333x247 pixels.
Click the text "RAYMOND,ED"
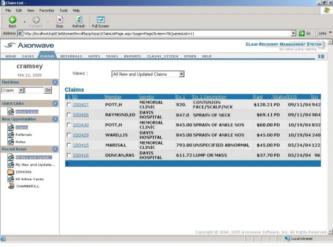coord(120,115)
